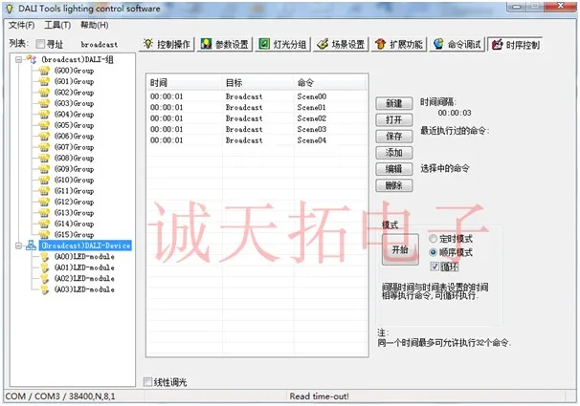Image resolution: width=580 pixels, height=406 pixels.
Task: Select the 顺序模式 radio button
Action: coord(434,252)
